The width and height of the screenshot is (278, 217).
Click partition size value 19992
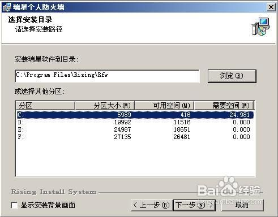tap(122, 122)
